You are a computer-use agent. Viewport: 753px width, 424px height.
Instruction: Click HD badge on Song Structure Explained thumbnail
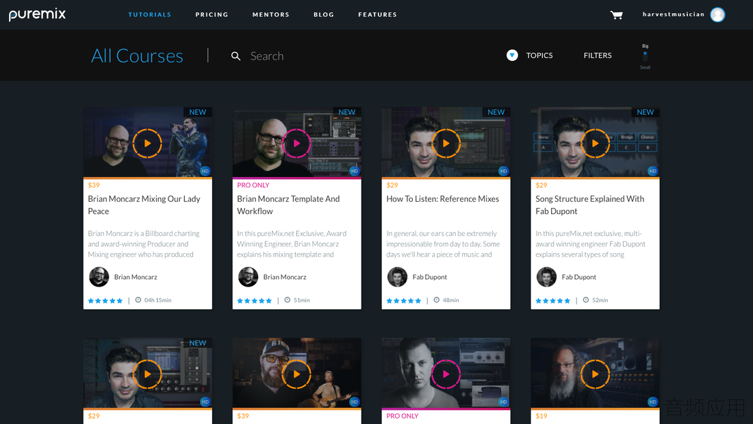pos(652,171)
